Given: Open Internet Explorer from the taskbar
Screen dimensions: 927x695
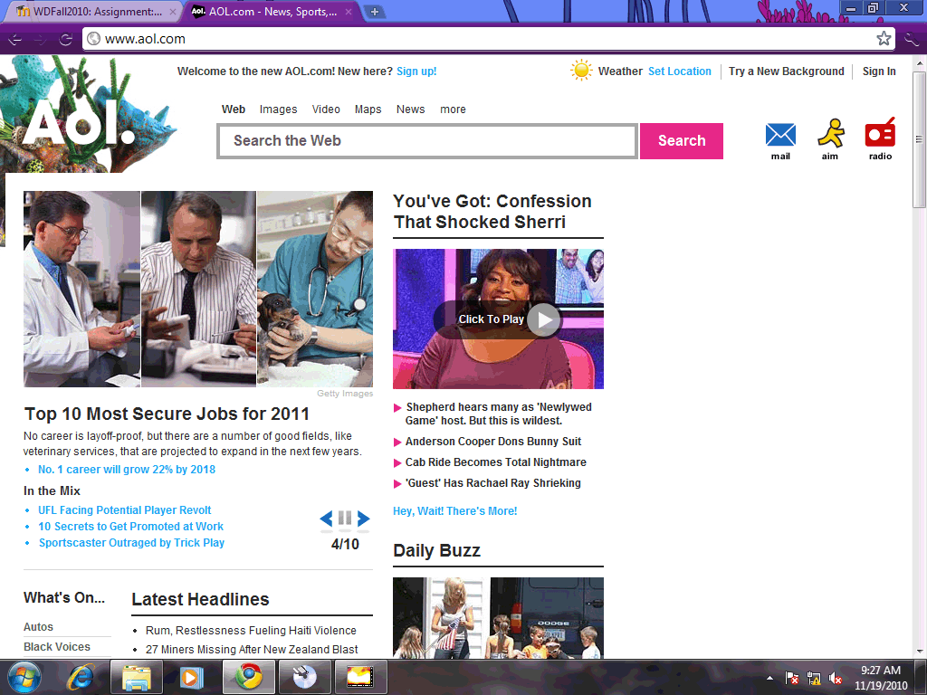Looking at the screenshot, I should [x=81, y=676].
